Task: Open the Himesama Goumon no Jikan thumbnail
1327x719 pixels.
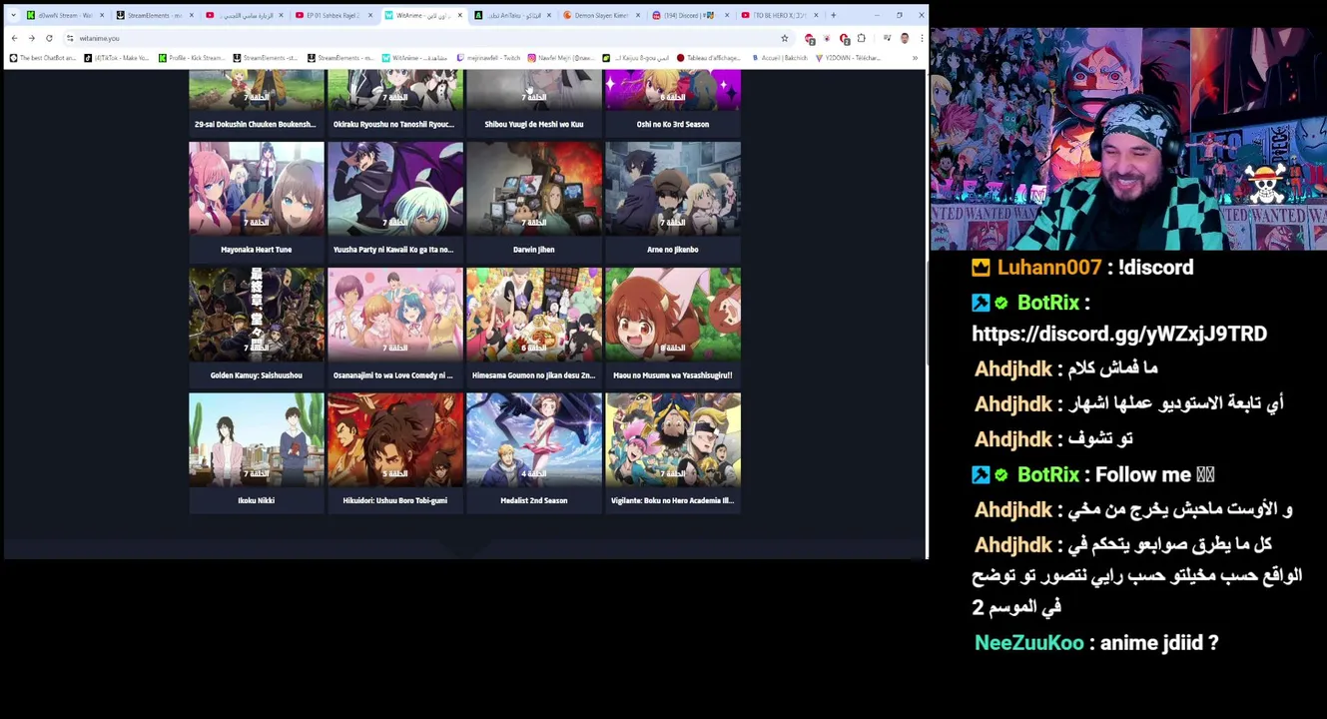Action: tap(534, 314)
